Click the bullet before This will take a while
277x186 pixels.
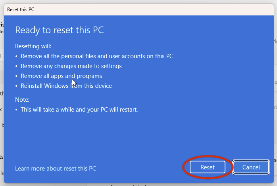[16, 110]
